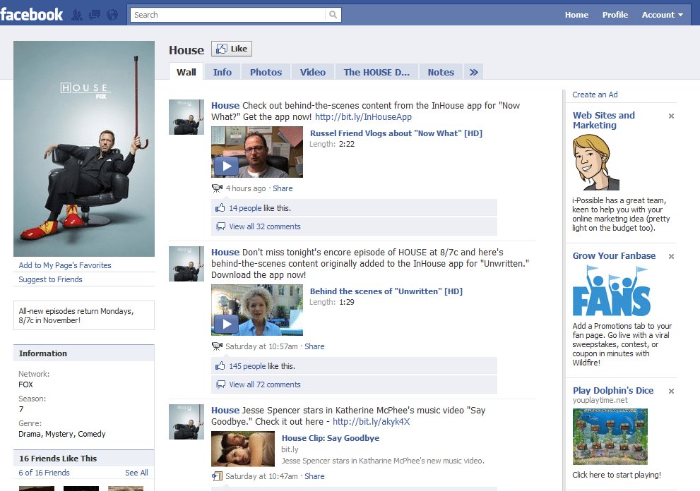
Task: Switch to the Wall tab
Action: pyautogui.click(x=186, y=72)
